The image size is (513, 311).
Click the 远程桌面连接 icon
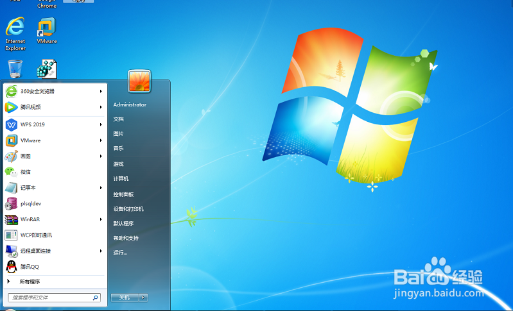point(12,251)
